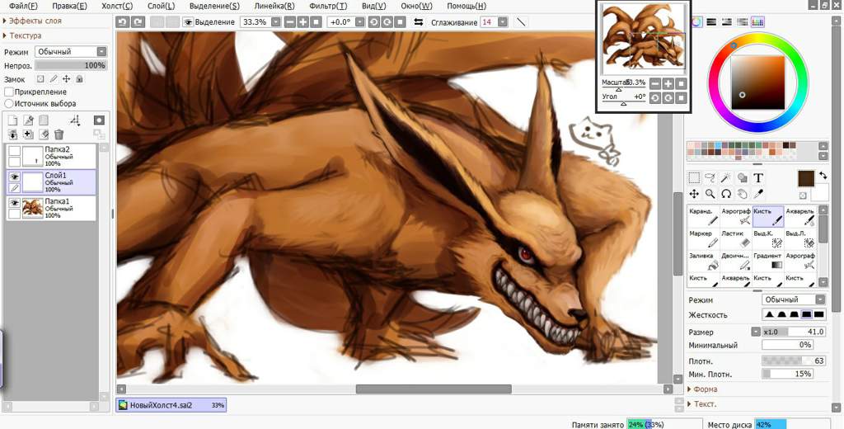Undo the last action via toolbar

pyautogui.click(x=122, y=22)
